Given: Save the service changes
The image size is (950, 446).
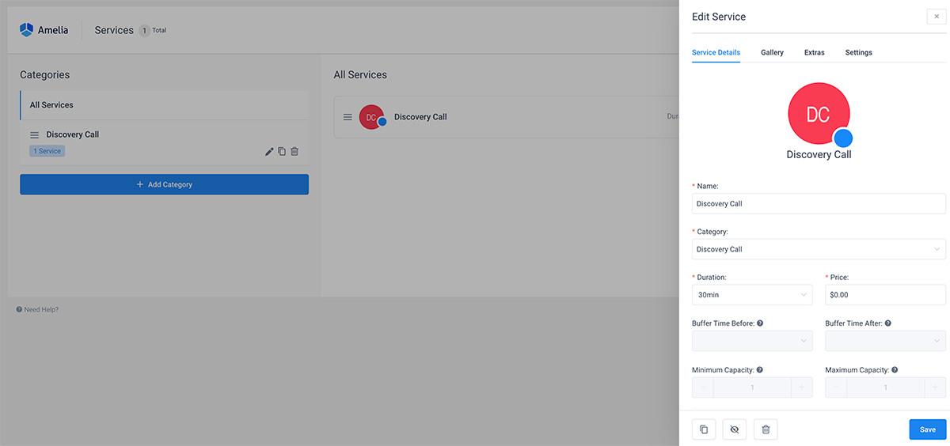Looking at the screenshot, I should pyautogui.click(x=927, y=429).
